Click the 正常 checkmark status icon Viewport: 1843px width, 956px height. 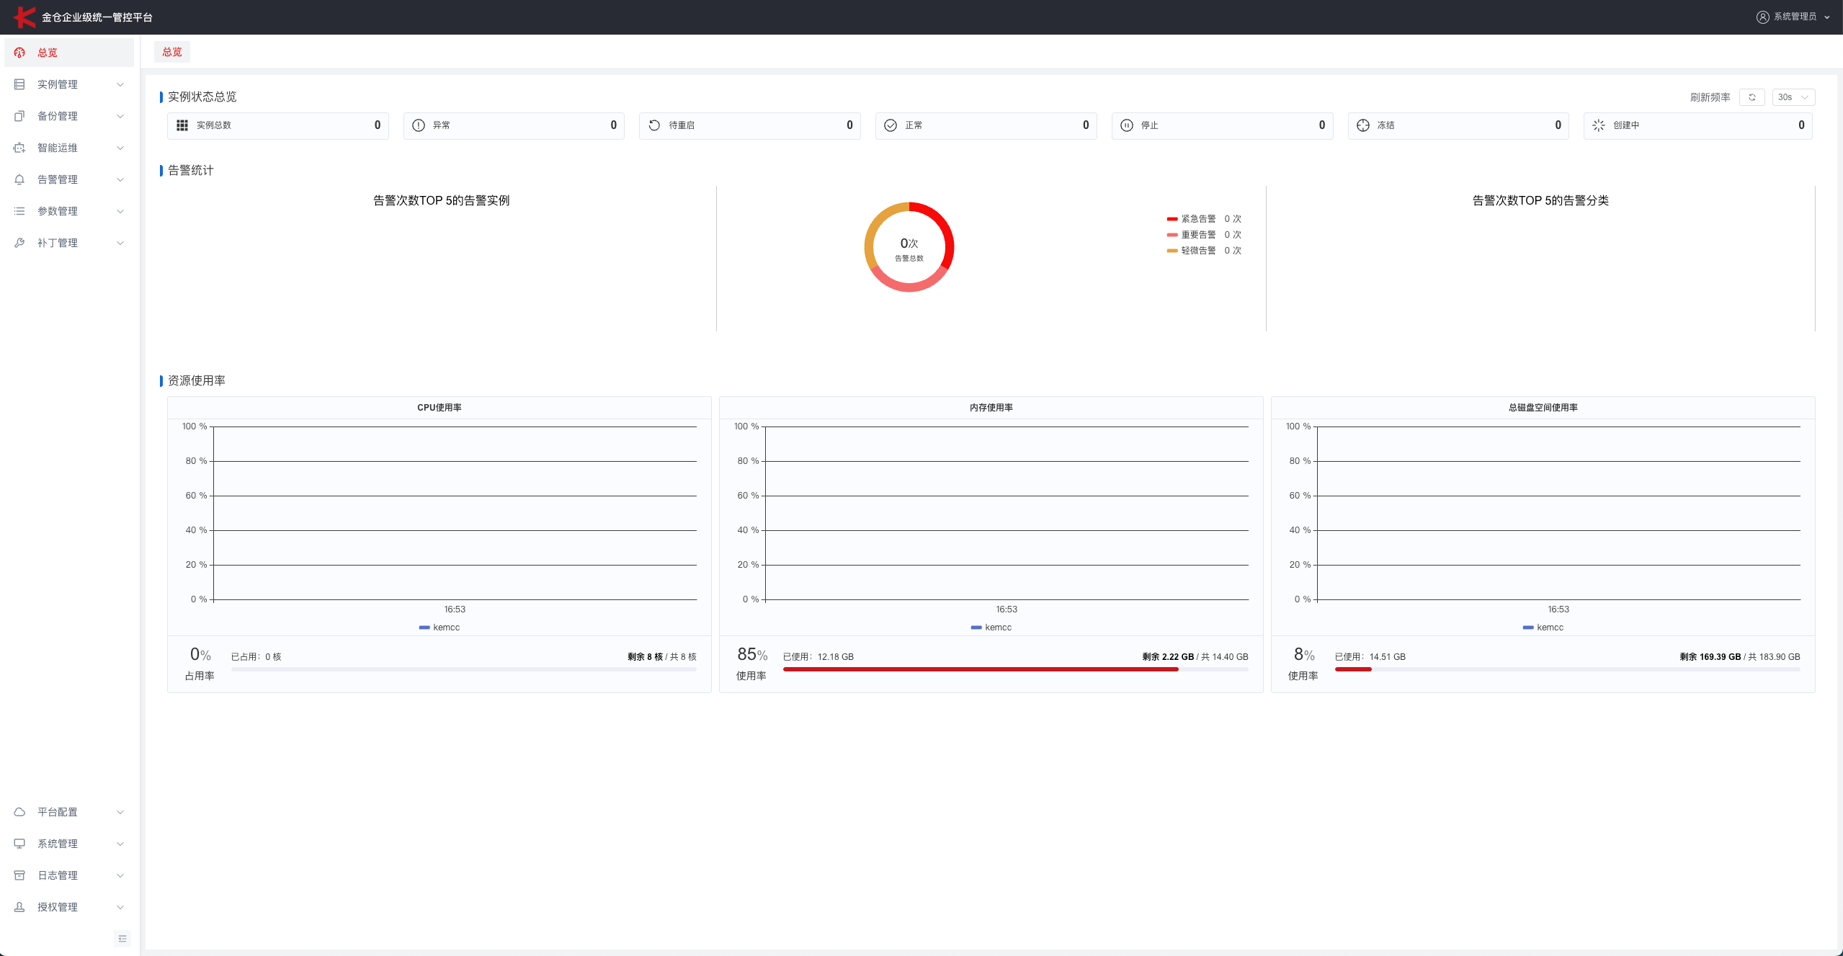(891, 125)
